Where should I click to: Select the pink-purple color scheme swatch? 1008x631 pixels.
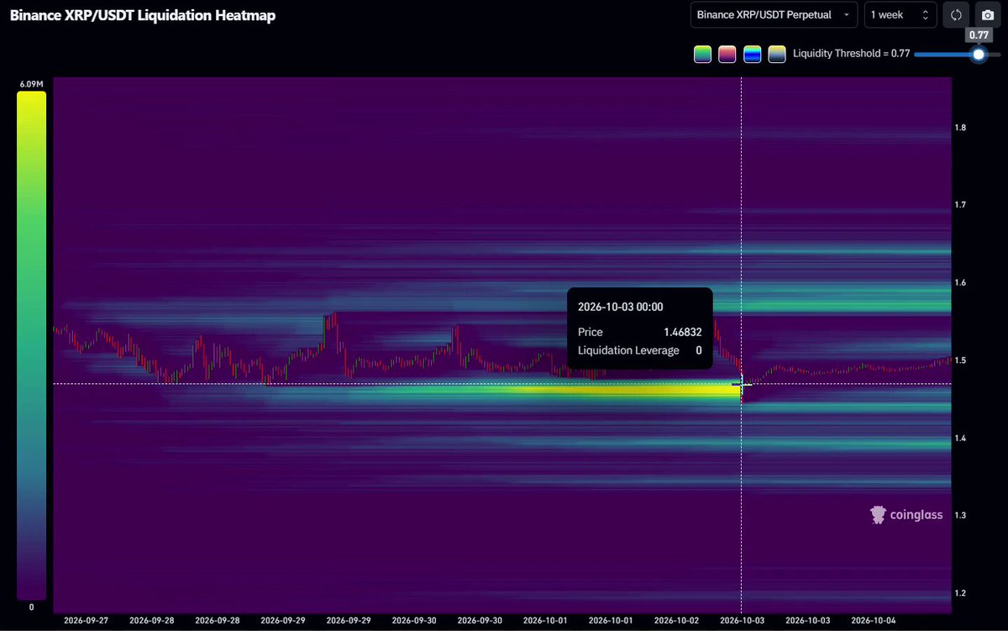(x=727, y=54)
